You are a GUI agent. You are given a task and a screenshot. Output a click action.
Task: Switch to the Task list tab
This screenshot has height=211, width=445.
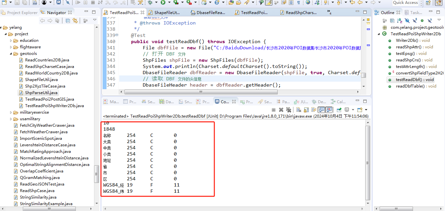click(413, 12)
